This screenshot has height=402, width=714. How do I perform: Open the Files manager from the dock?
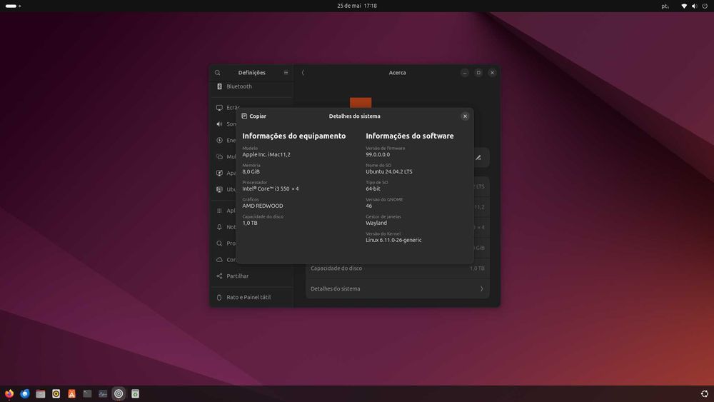tap(41, 394)
